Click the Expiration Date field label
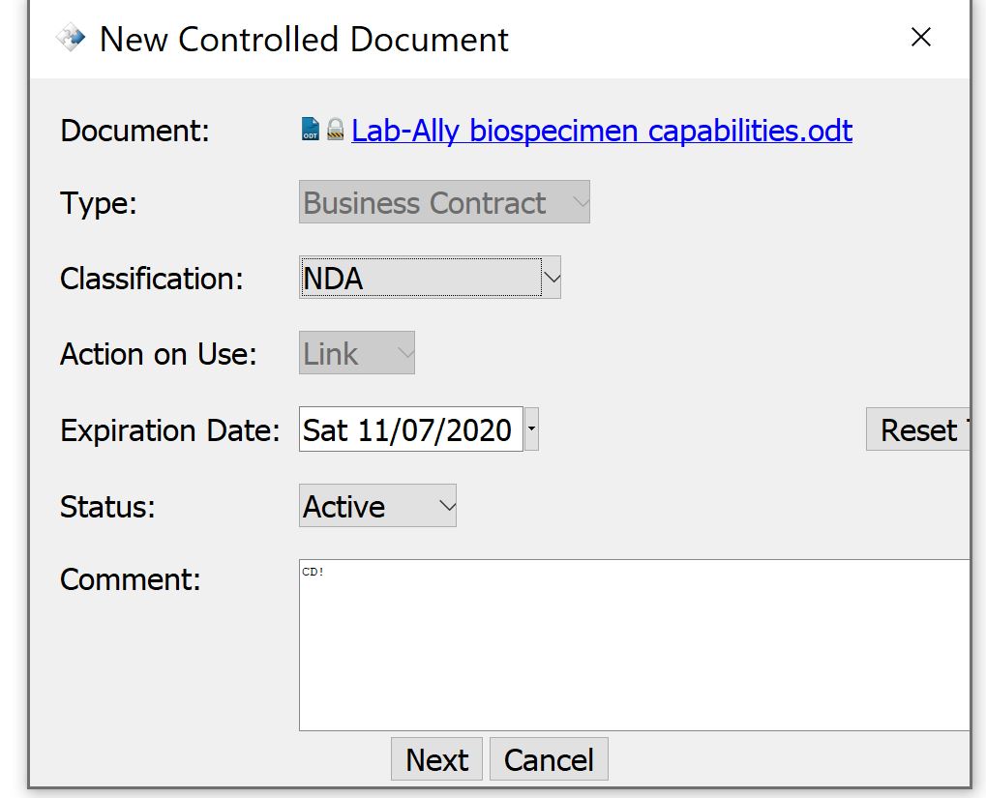986x798 pixels. (x=169, y=430)
